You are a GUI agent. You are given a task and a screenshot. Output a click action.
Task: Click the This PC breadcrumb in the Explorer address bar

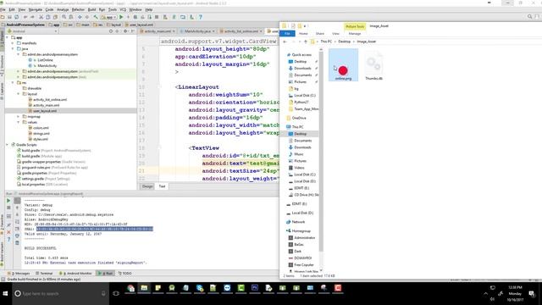click(326, 42)
